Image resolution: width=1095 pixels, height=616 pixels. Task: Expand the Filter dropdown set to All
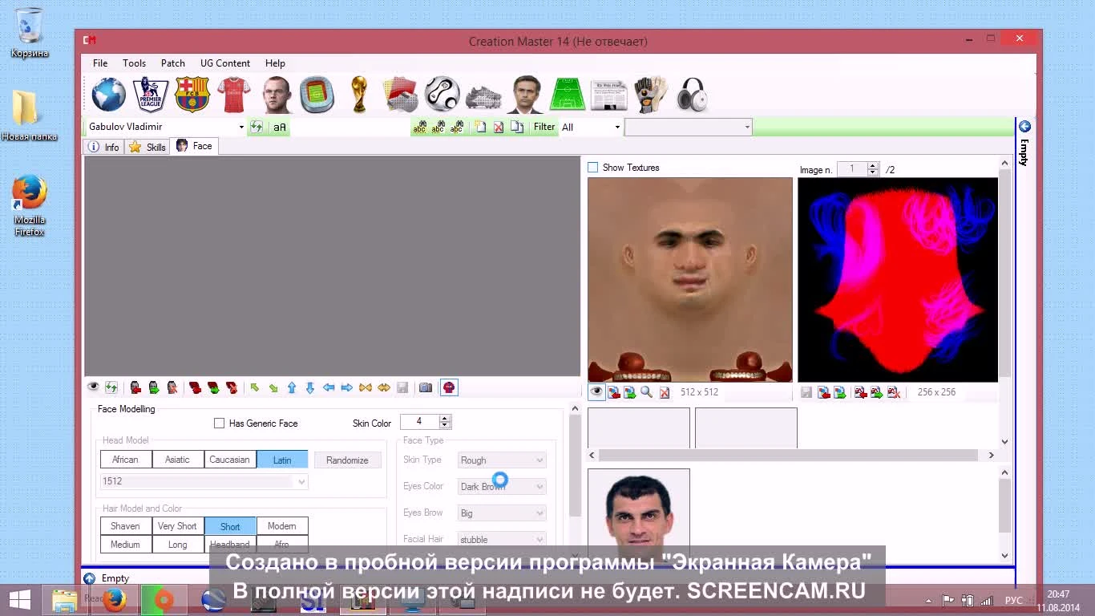pos(616,127)
